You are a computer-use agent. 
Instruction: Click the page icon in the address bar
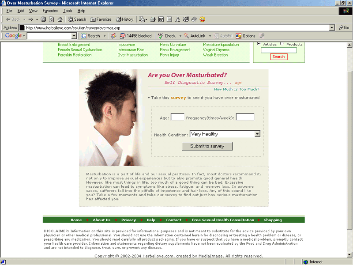pyautogui.click(x=22, y=28)
